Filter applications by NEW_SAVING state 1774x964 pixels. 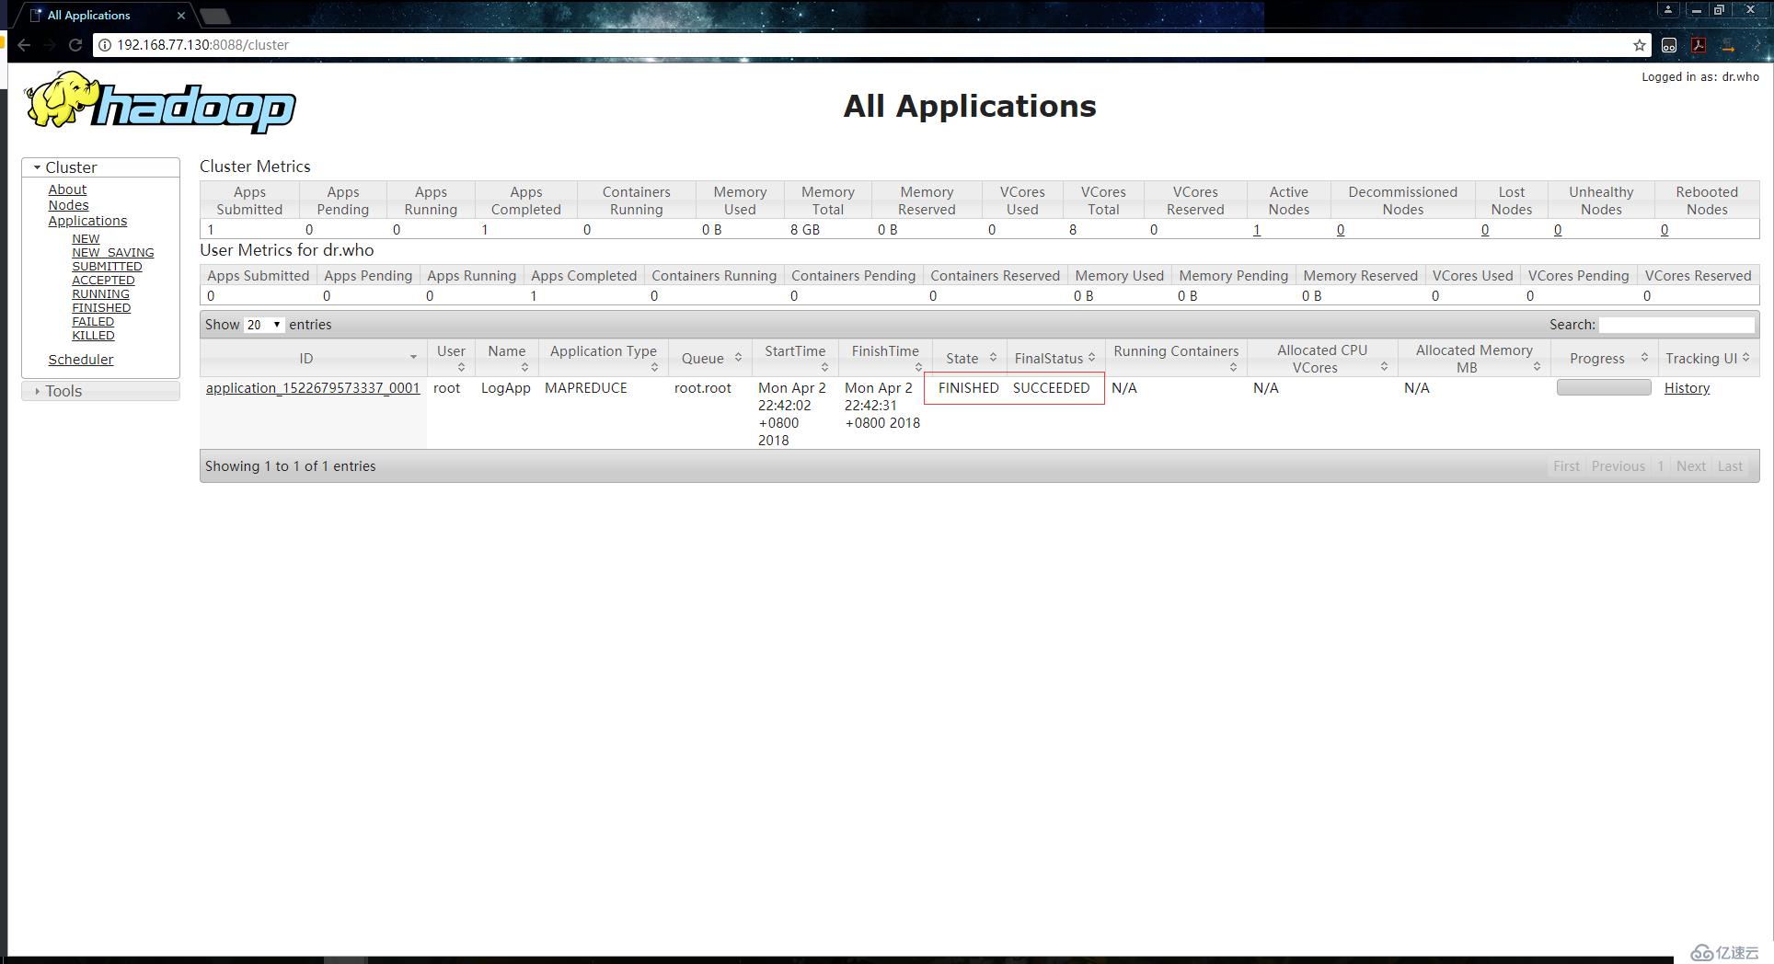[113, 252]
